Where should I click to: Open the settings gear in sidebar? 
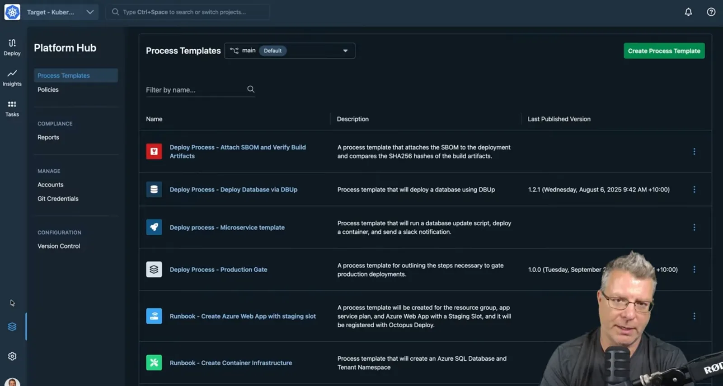coord(12,356)
